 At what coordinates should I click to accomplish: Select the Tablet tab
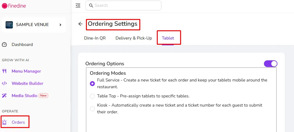[x=168, y=38]
